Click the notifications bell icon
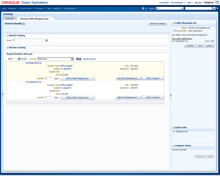Image resolution: width=220 pixels, height=176 pixels. tap(143, 8)
